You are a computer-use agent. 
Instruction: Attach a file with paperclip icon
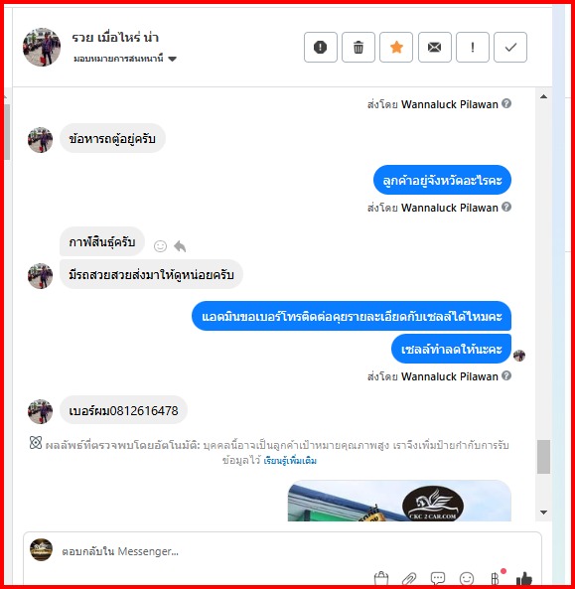click(x=409, y=579)
